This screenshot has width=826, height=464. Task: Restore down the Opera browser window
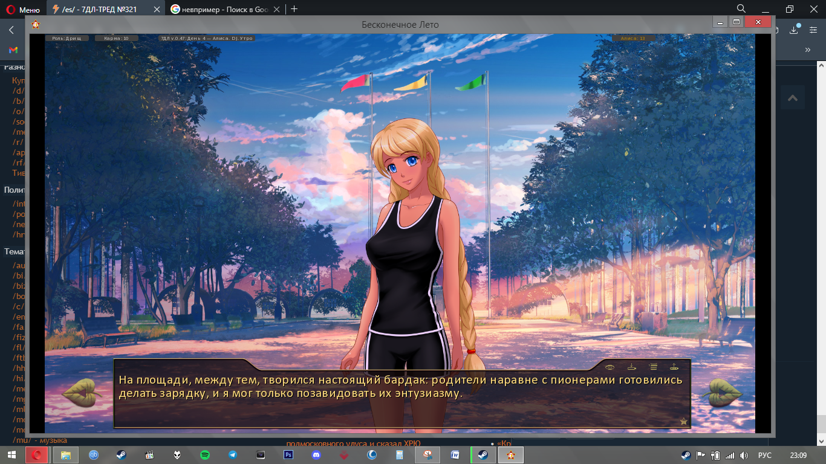pyautogui.click(x=790, y=8)
